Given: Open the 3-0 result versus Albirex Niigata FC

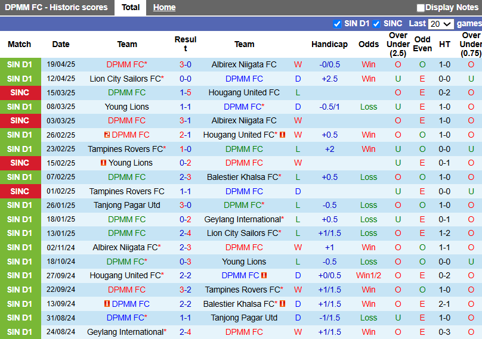Looking at the screenshot, I should [186, 64].
